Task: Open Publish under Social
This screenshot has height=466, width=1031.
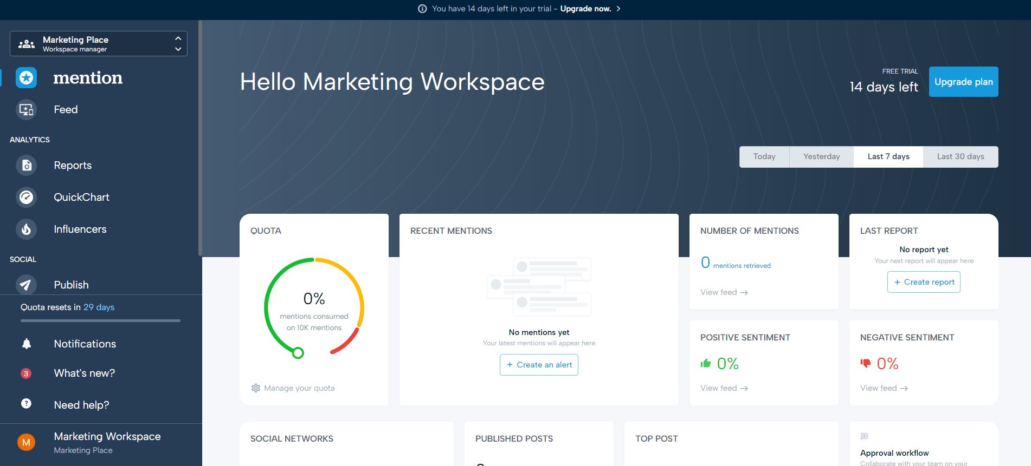Action: [x=71, y=285]
